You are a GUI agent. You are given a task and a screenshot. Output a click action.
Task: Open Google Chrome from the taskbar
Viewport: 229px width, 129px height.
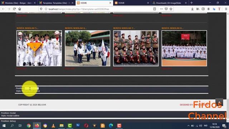point(29,126)
